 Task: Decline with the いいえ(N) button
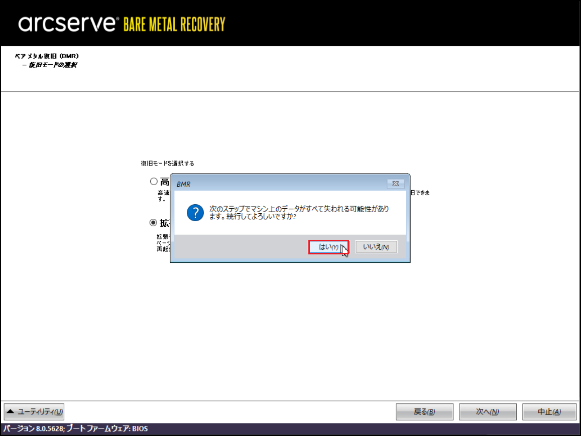coord(376,247)
